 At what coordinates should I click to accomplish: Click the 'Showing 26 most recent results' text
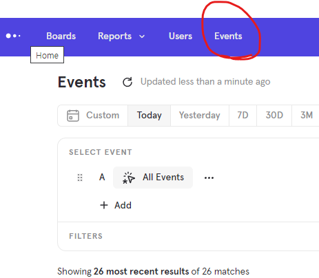(123, 271)
